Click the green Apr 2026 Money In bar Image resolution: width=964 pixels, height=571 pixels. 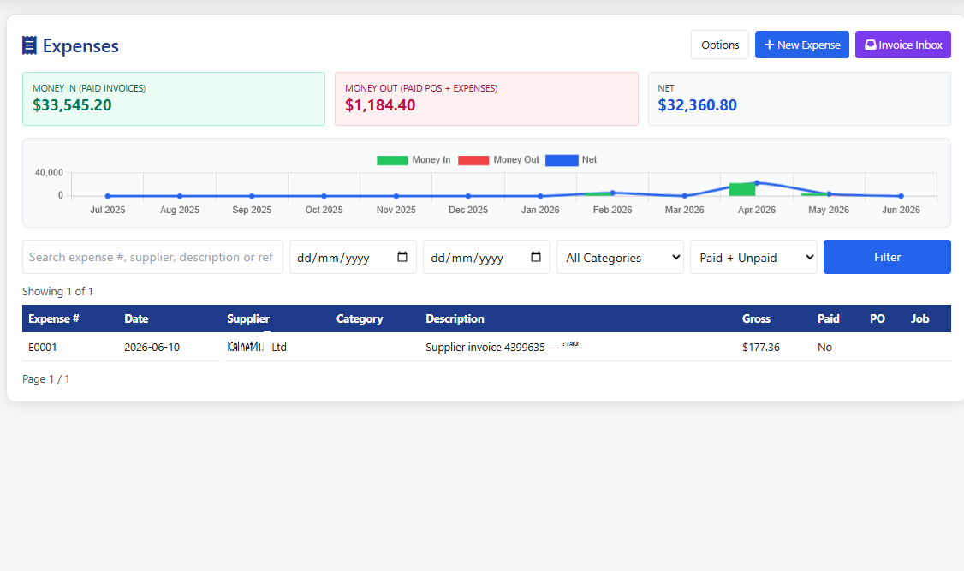pos(742,189)
